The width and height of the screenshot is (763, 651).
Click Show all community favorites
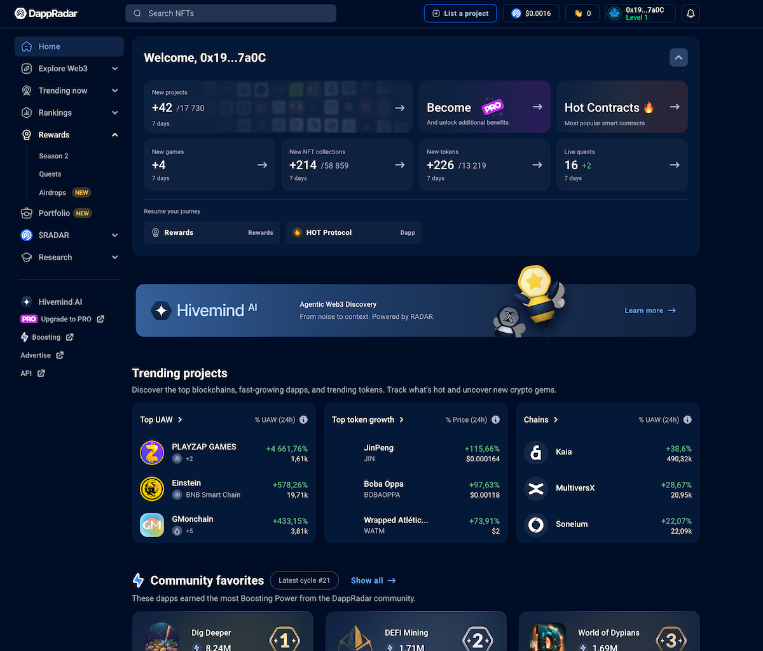373,580
